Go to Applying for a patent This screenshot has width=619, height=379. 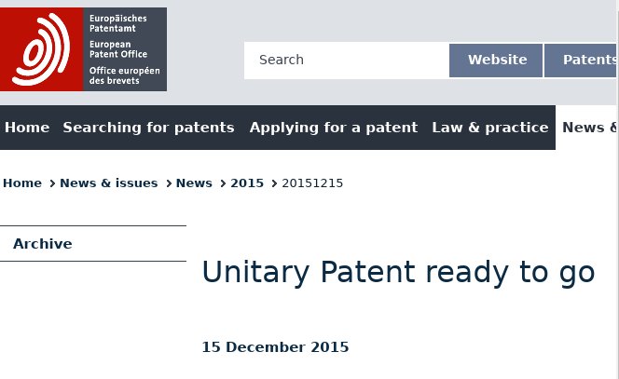point(334,128)
